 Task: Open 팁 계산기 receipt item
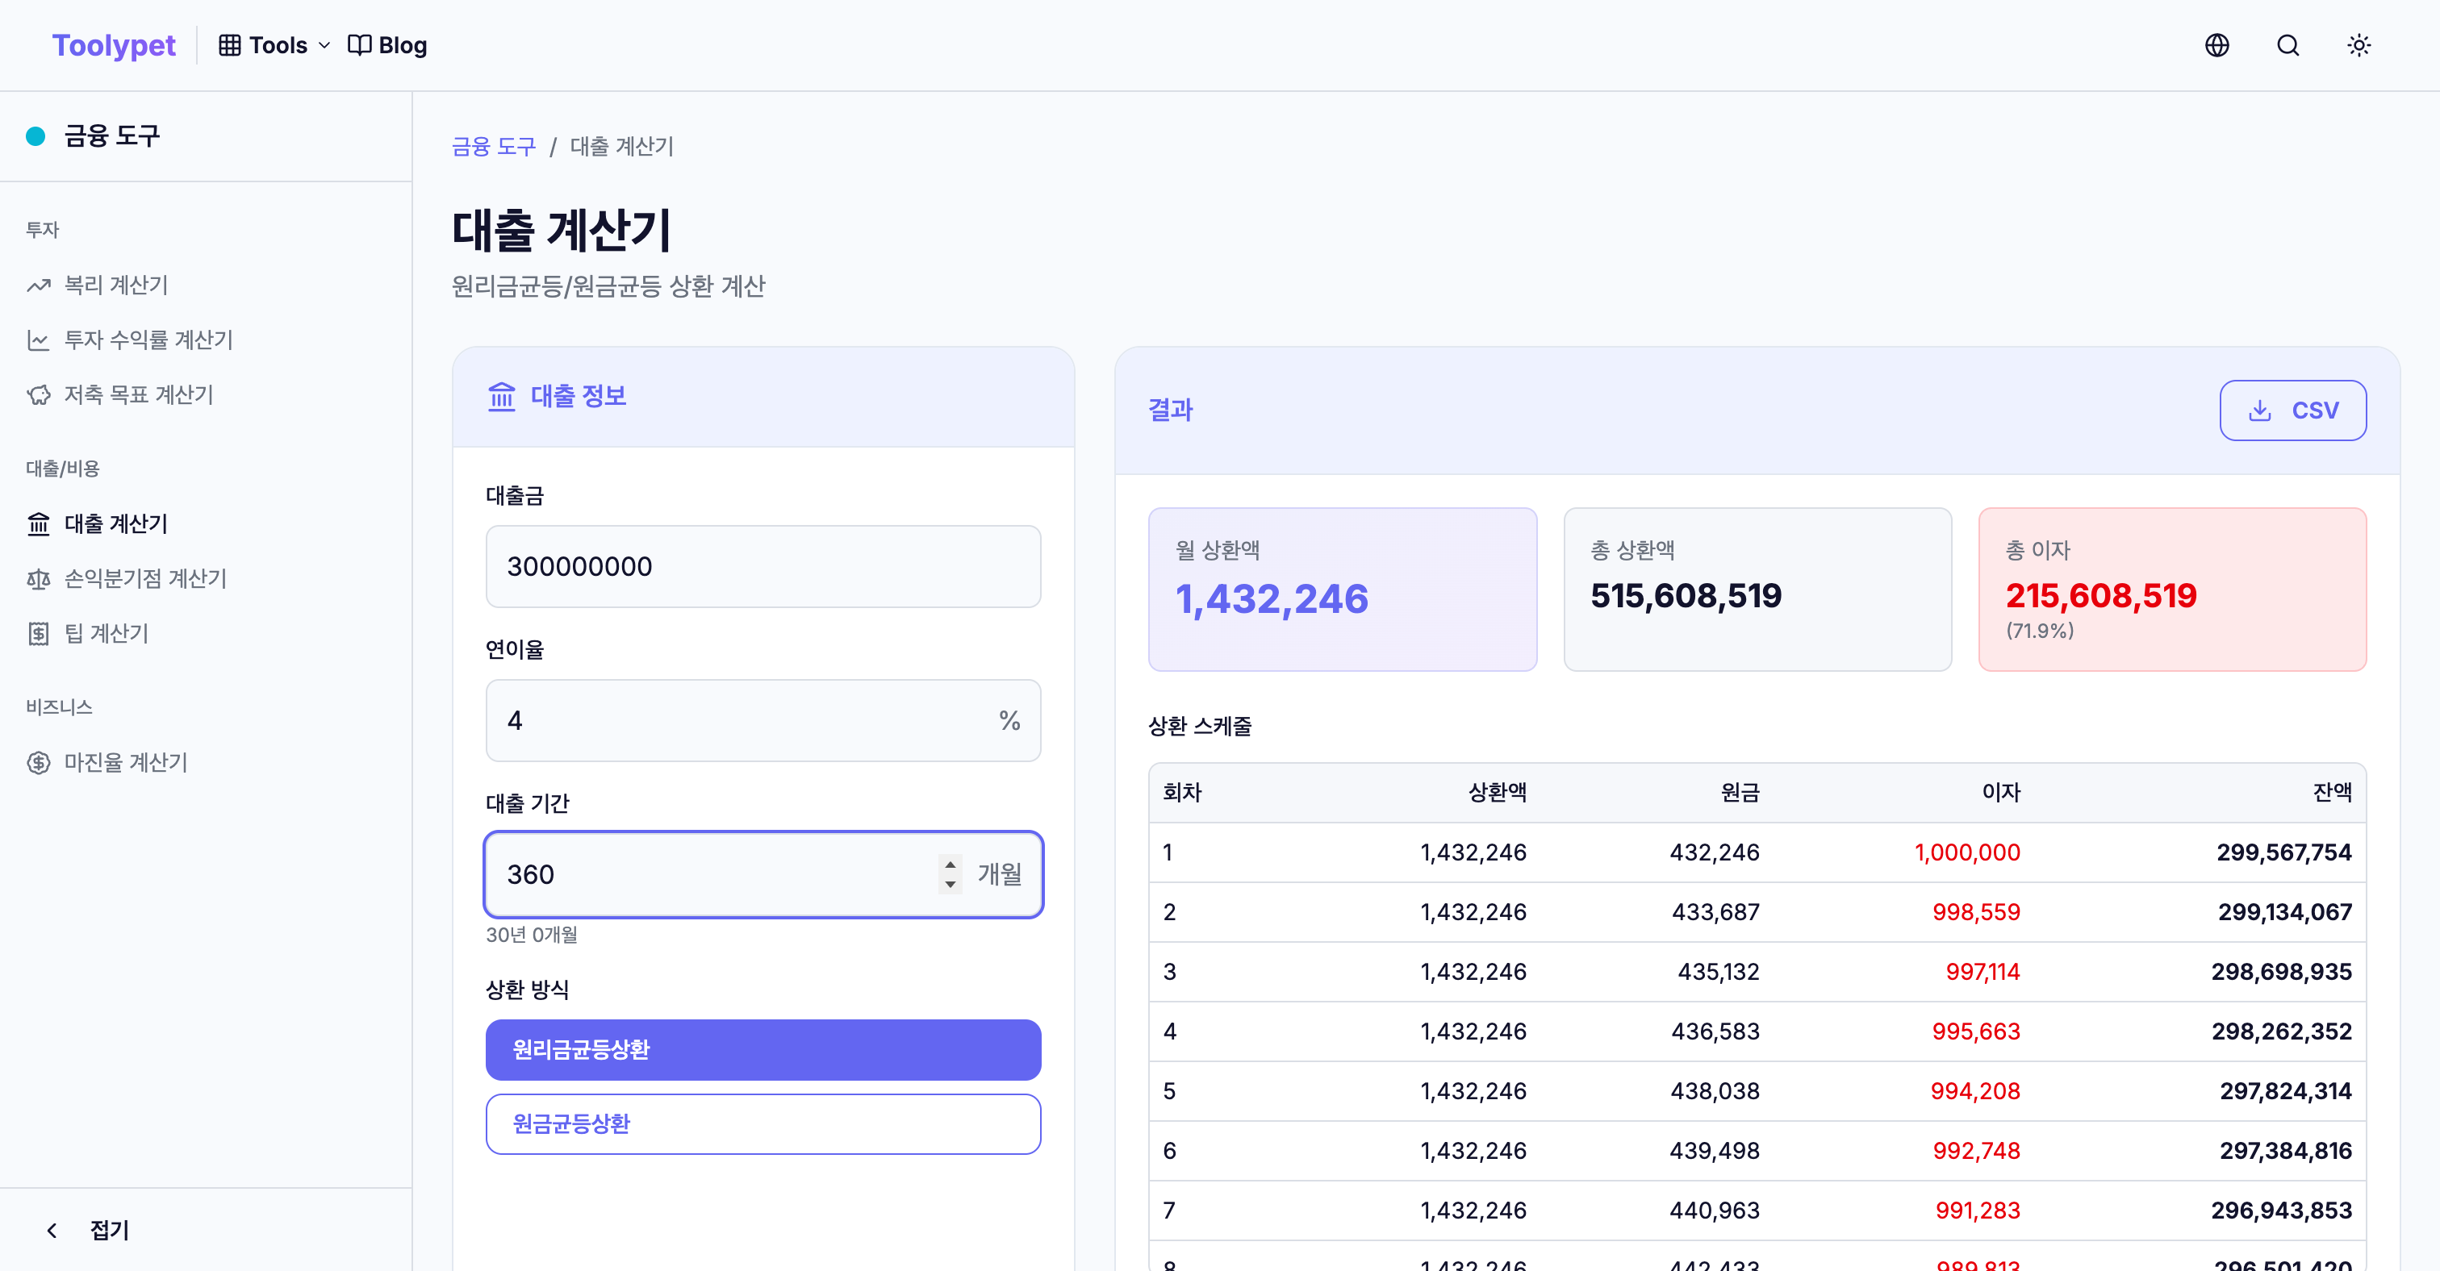(106, 633)
